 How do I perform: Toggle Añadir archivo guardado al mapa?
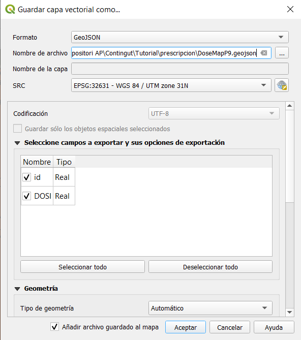point(54,327)
